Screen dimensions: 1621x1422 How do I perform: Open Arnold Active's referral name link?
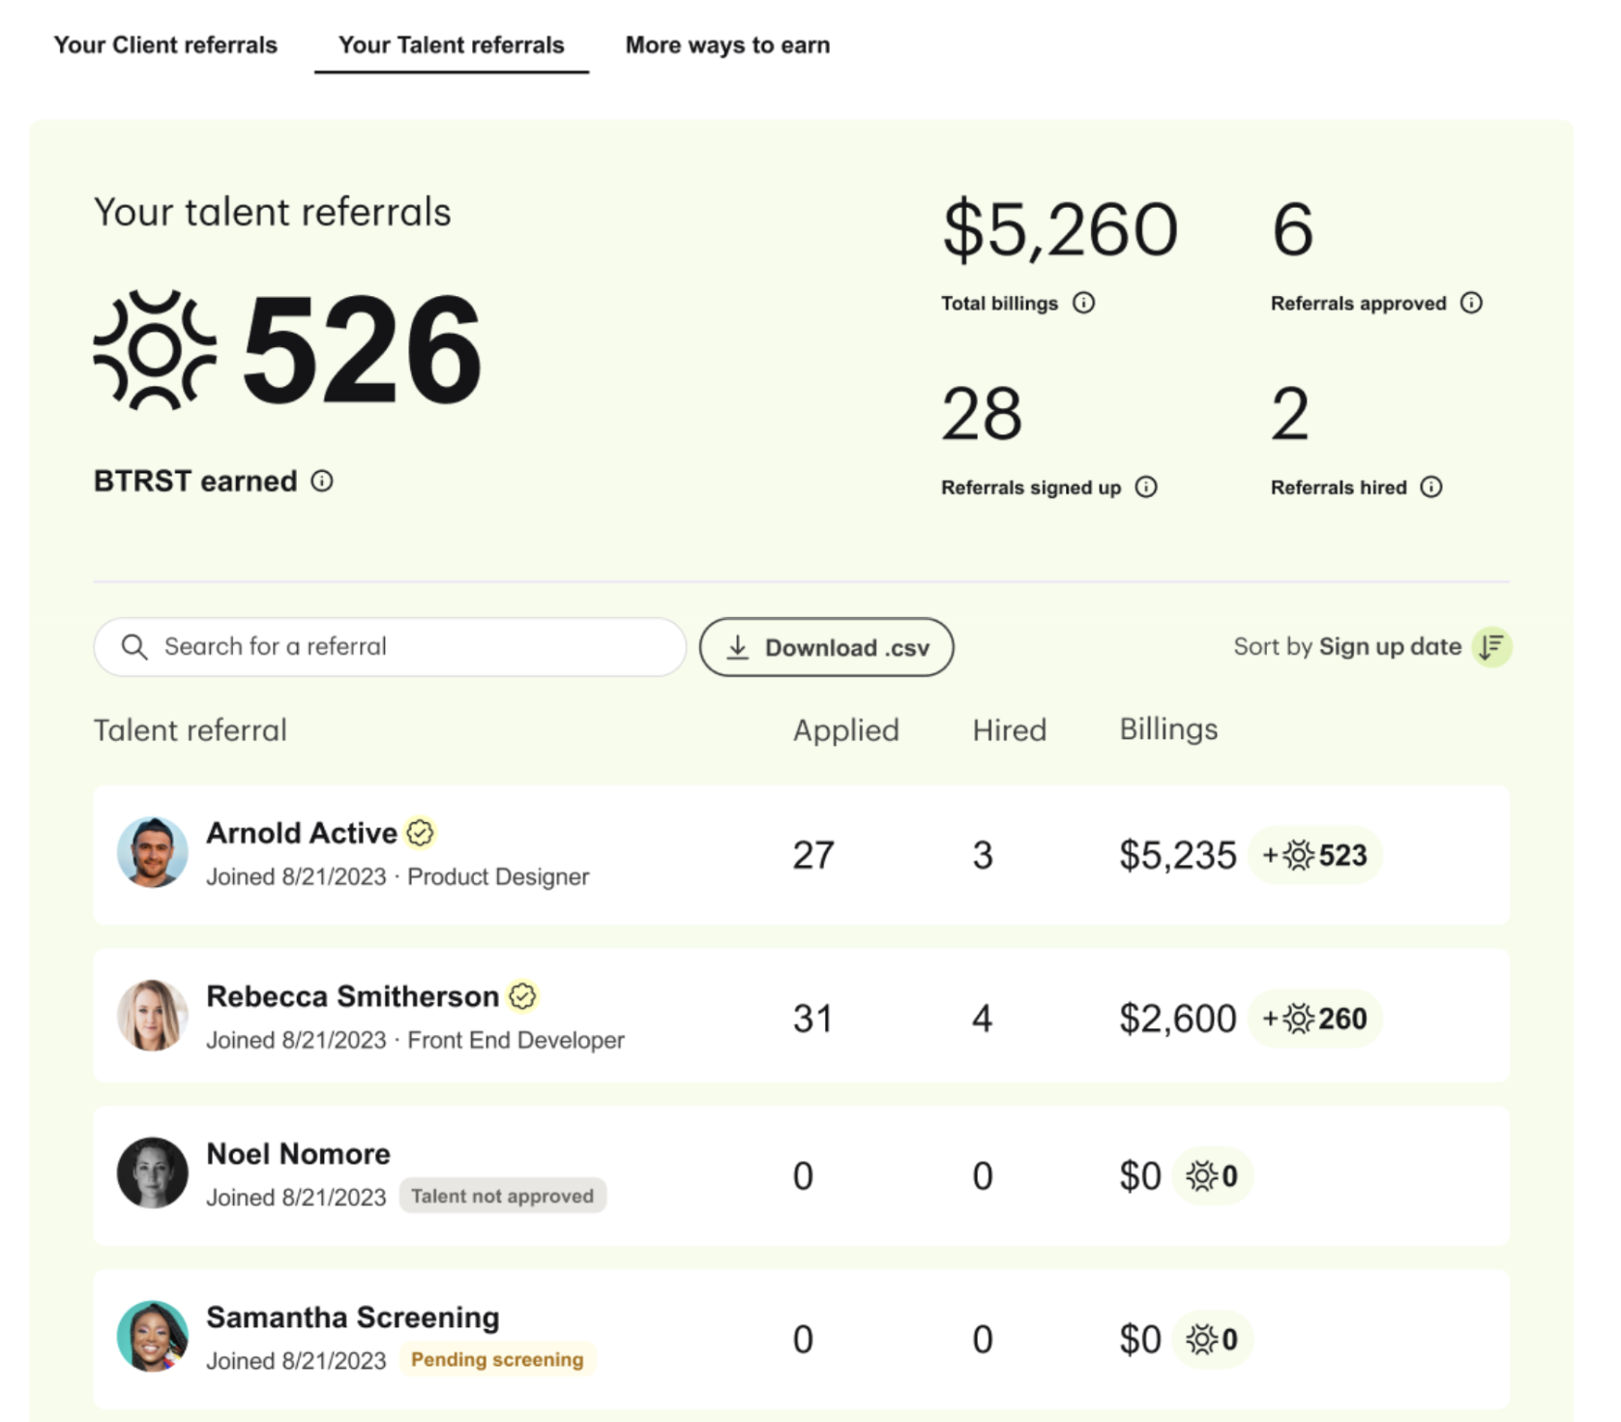[x=302, y=833]
